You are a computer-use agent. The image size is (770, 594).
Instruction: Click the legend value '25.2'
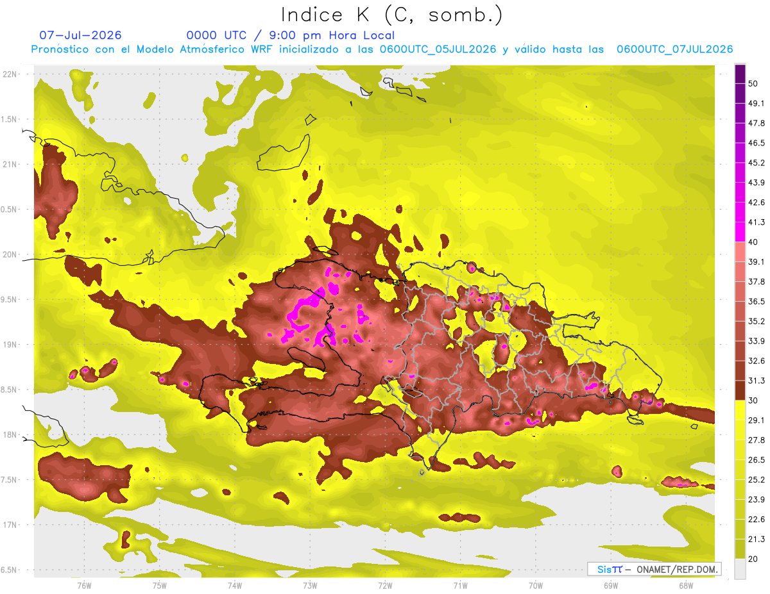pos(757,480)
